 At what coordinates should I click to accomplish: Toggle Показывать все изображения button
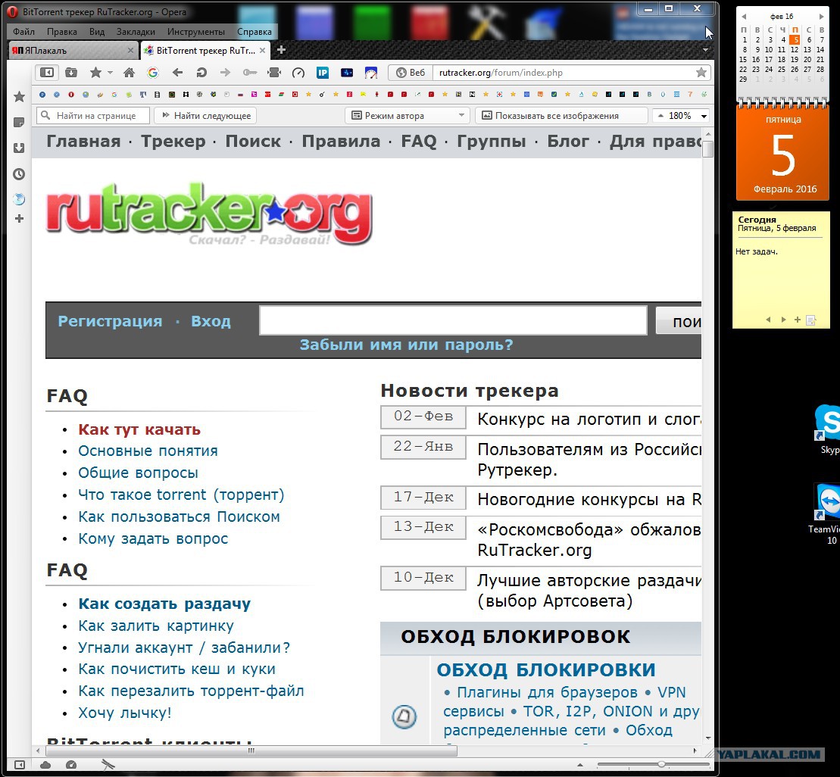point(561,115)
